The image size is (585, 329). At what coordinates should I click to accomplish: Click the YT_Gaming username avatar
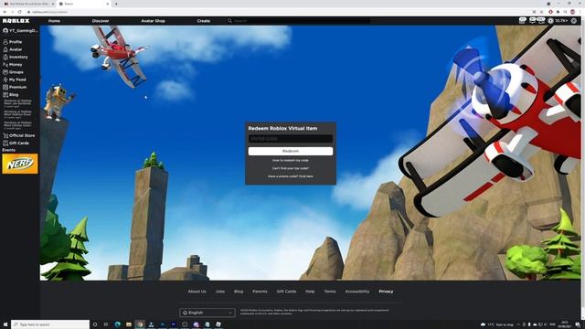[5, 30]
